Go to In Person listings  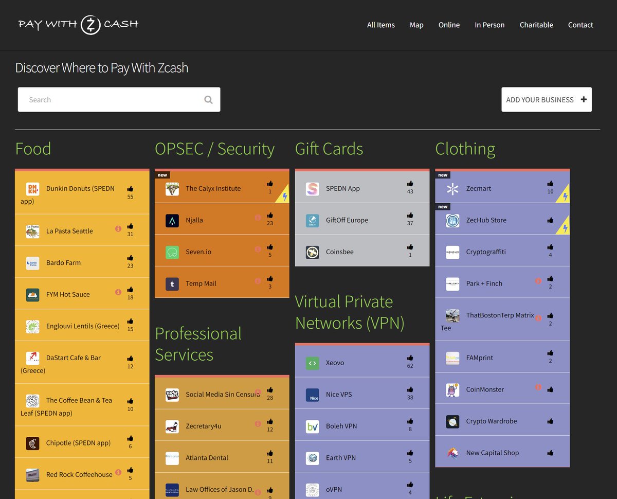pos(489,25)
